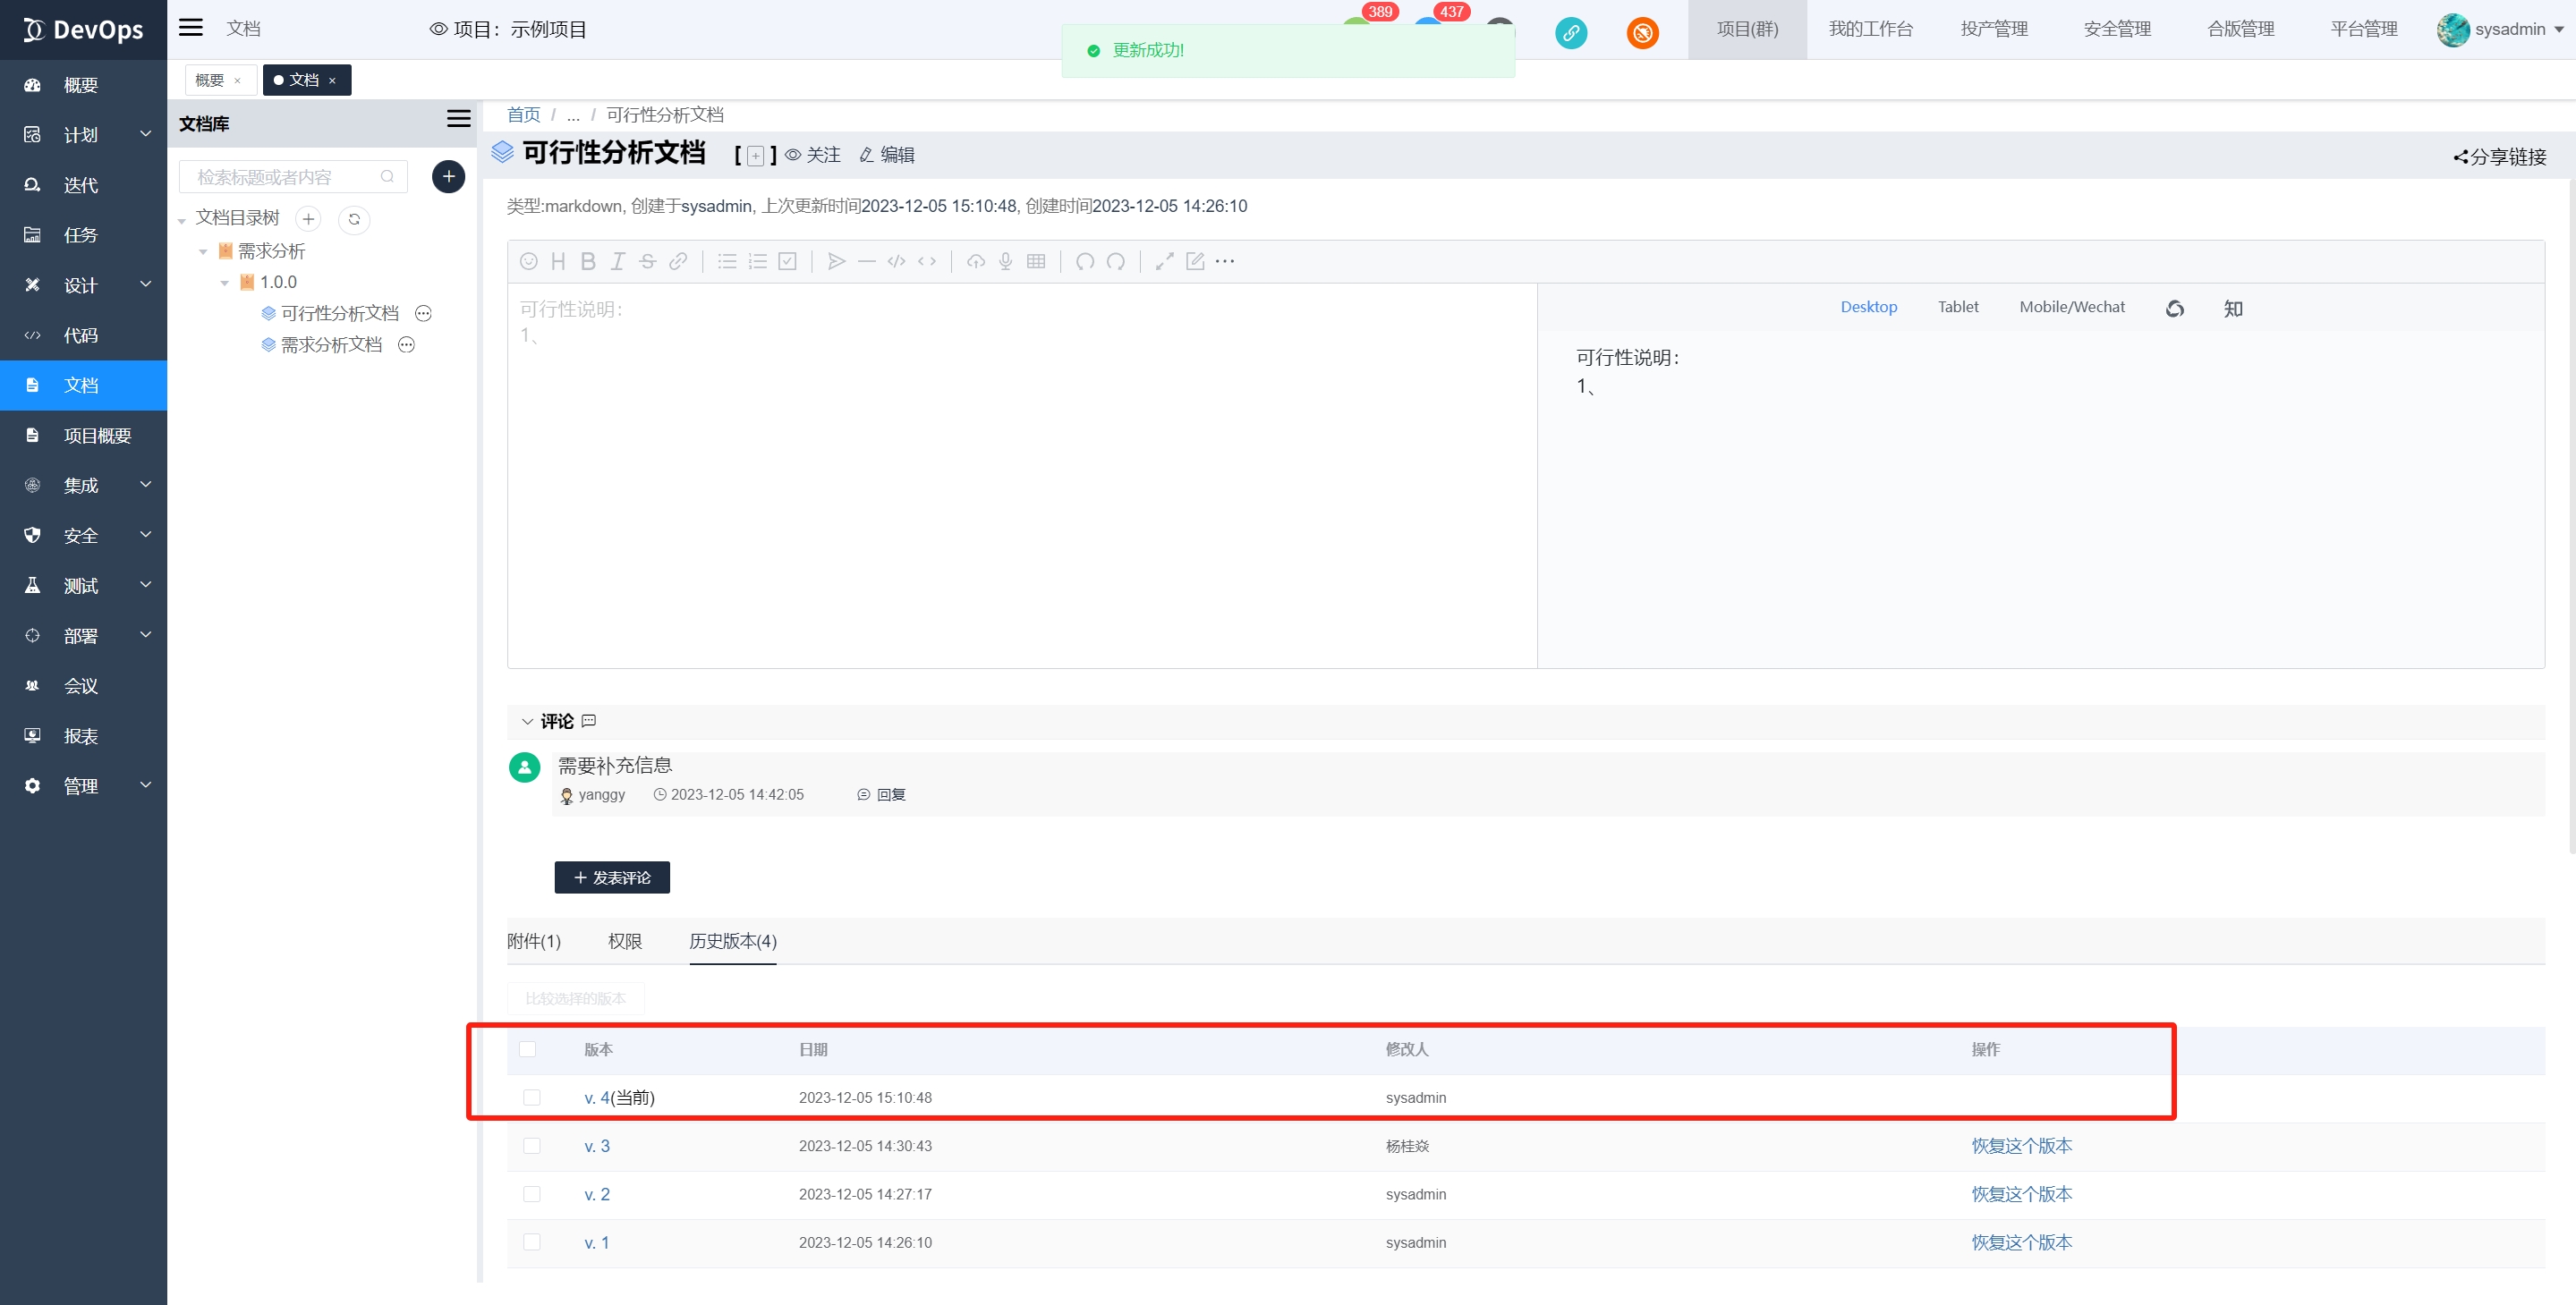Collapse the 评论 section chevron
The image size is (2576, 1305).
[x=527, y=721]
